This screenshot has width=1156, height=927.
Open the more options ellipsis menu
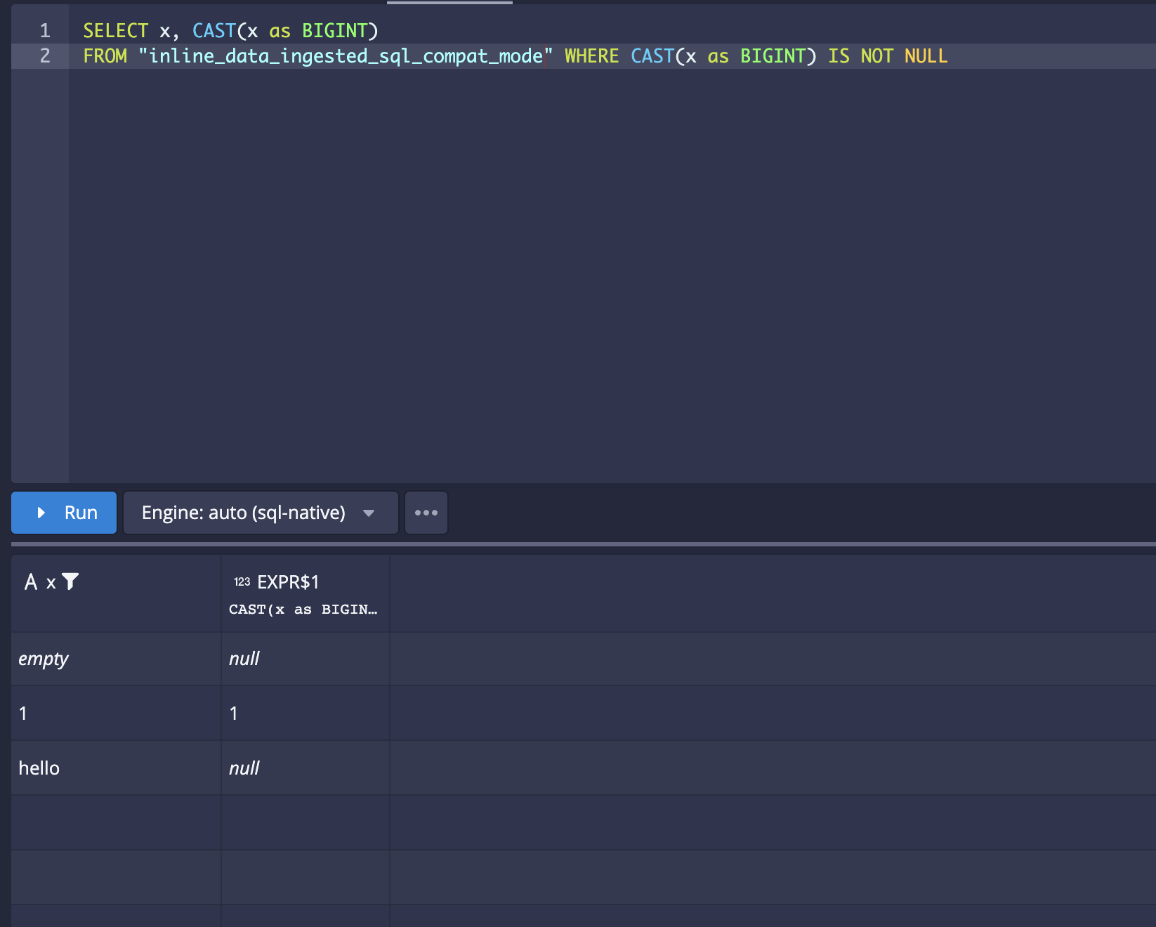pyautogui.click(x=426, y=513)
